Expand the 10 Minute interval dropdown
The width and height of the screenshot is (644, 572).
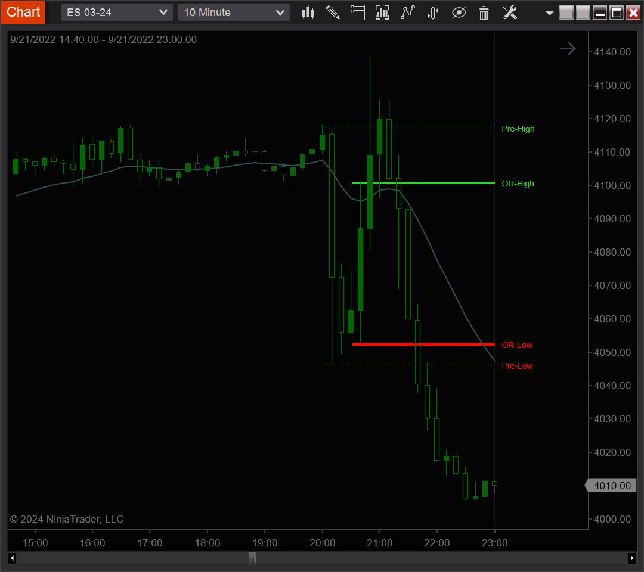(234, 13)
